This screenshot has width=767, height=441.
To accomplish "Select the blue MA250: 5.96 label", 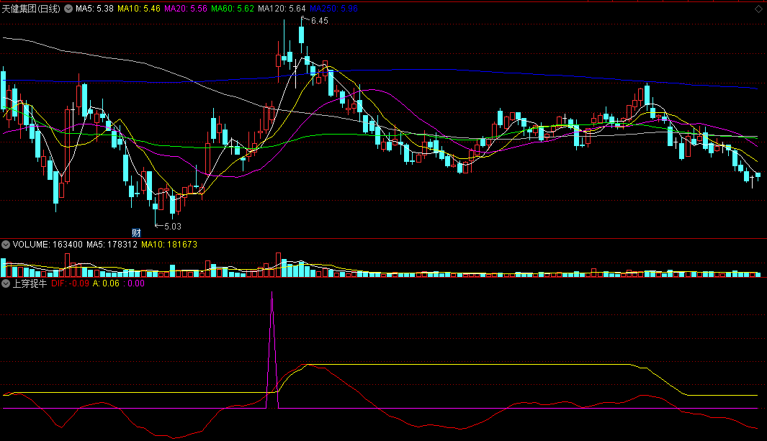I will click(x=333, y=9).
